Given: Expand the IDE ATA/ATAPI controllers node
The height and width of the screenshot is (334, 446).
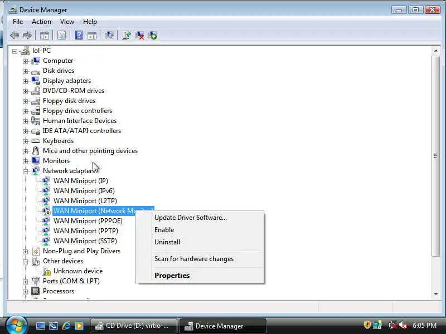Looking at the screenshot, I should (x=25, y=131).
